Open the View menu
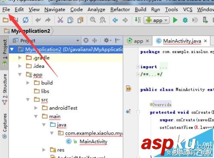214x158 pixels. tap(34, 9)
